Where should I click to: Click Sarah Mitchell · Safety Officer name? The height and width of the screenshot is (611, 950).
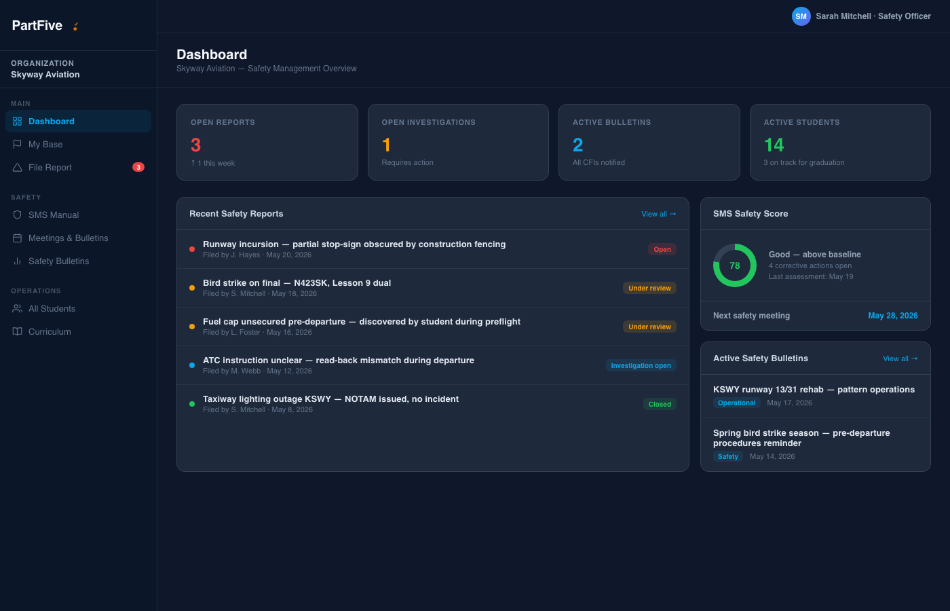pos(873,16)
